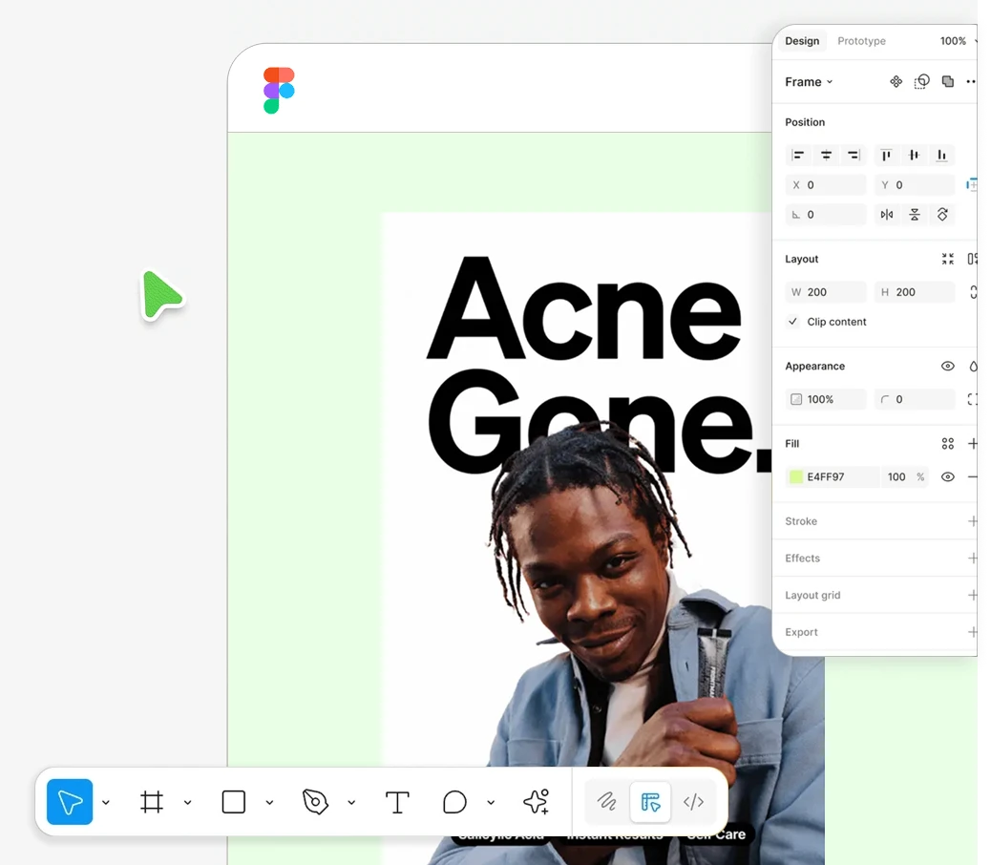Image resolution: width=991 pixels, height=865 pixels.
Task: Open the AI actions sparkle tool
Action: 536,801
